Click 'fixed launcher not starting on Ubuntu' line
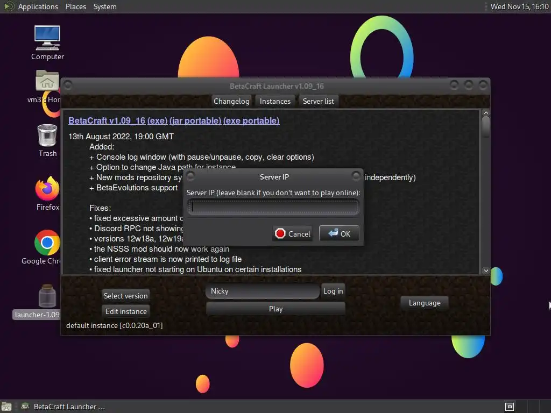The width and height of the screenshot is (551, 413). pos(197,269)
